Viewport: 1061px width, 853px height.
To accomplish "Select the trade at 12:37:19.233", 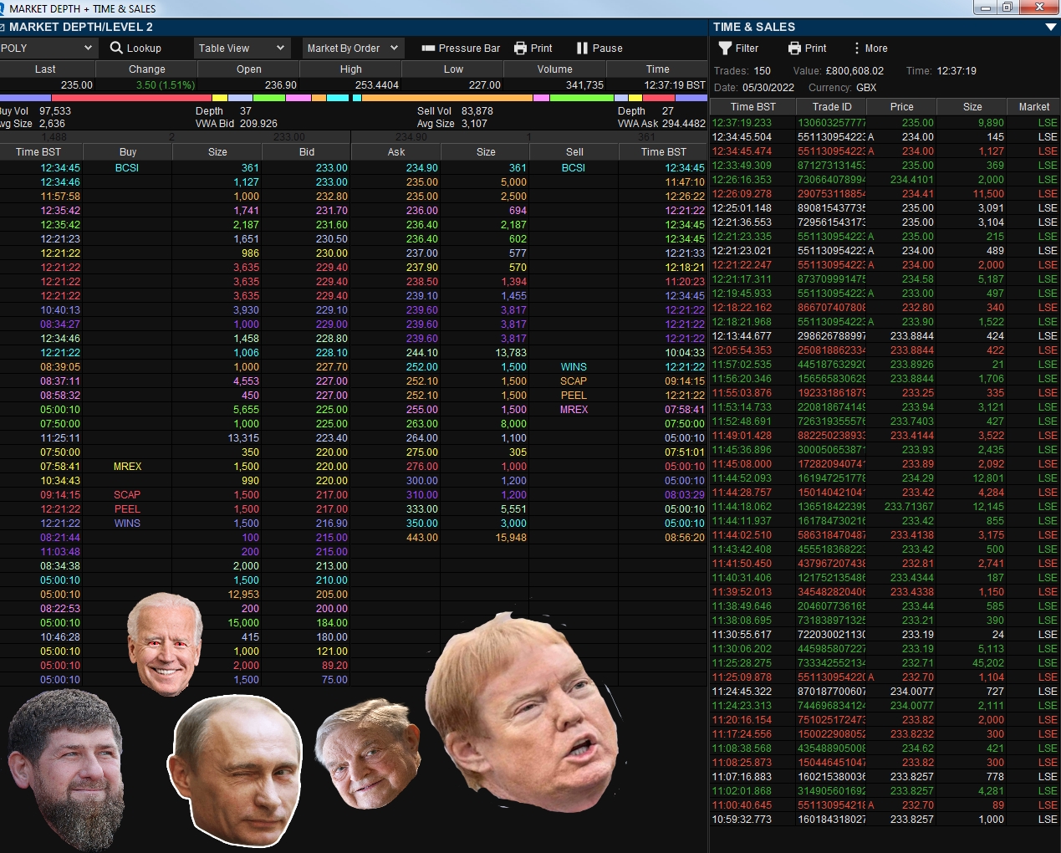I will coord(885,123).
